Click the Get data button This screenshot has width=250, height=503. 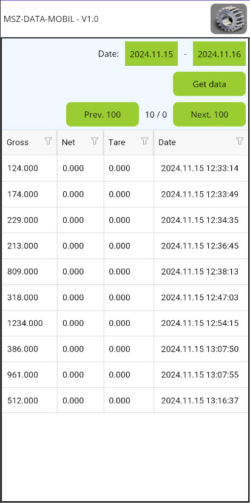click(x=209, y=84)
